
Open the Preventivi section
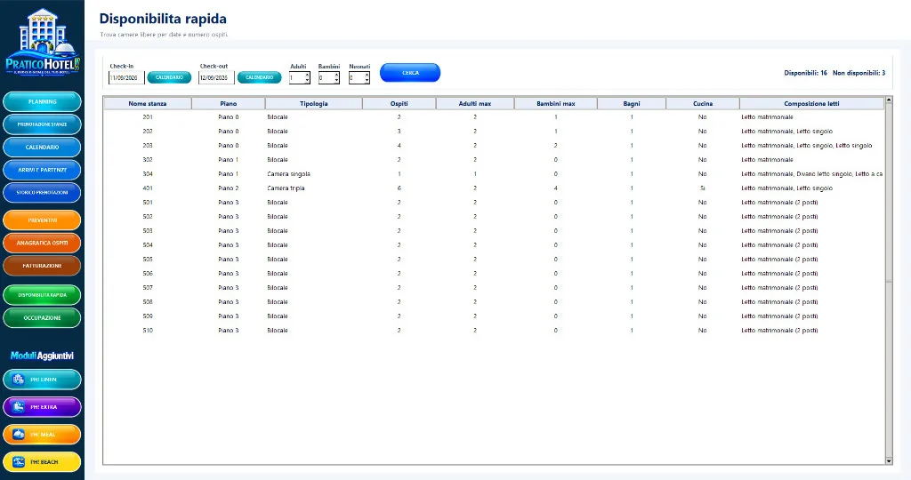tap(42, 220)
